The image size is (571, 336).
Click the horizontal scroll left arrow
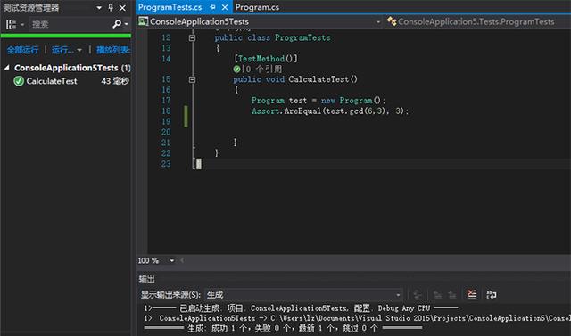click(x=182, y=260)
